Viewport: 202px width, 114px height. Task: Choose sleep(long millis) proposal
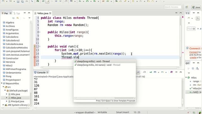[x=104, y=61]
